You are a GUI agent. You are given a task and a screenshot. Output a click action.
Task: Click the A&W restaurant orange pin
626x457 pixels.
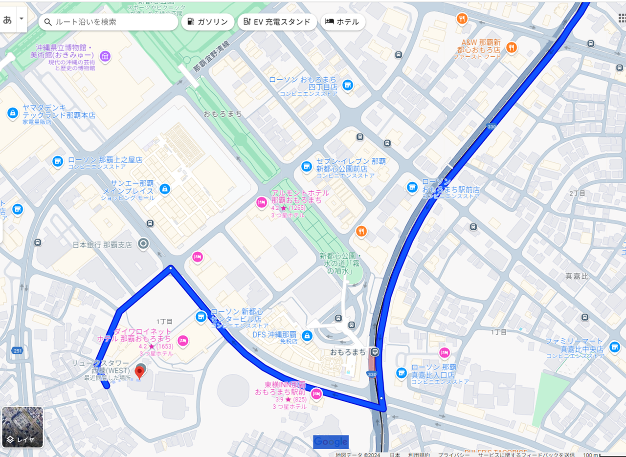click(x=512, y=47)
